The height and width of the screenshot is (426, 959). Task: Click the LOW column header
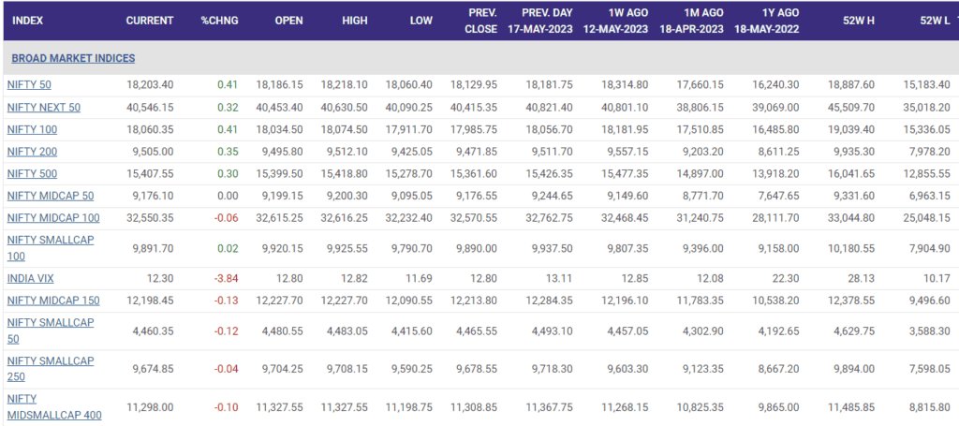click(x=420, y=21)
